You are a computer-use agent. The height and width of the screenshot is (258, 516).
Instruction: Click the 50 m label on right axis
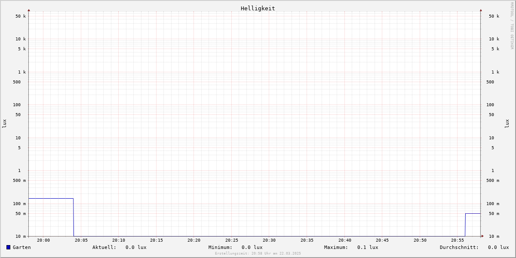coord(494,214)
